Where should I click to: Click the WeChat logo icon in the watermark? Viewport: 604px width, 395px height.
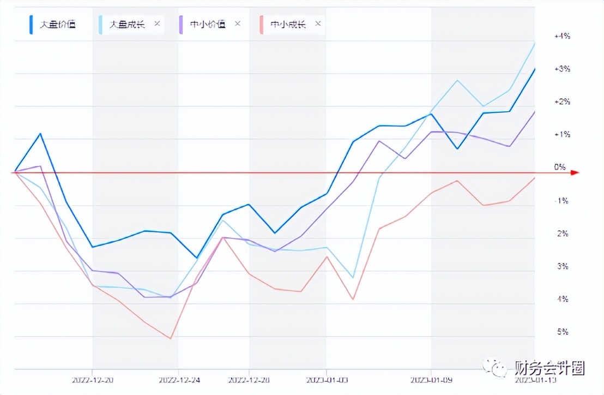click(493, 367)
